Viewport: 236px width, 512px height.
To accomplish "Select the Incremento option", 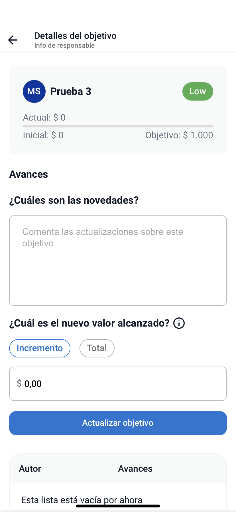I will point(40,348).
